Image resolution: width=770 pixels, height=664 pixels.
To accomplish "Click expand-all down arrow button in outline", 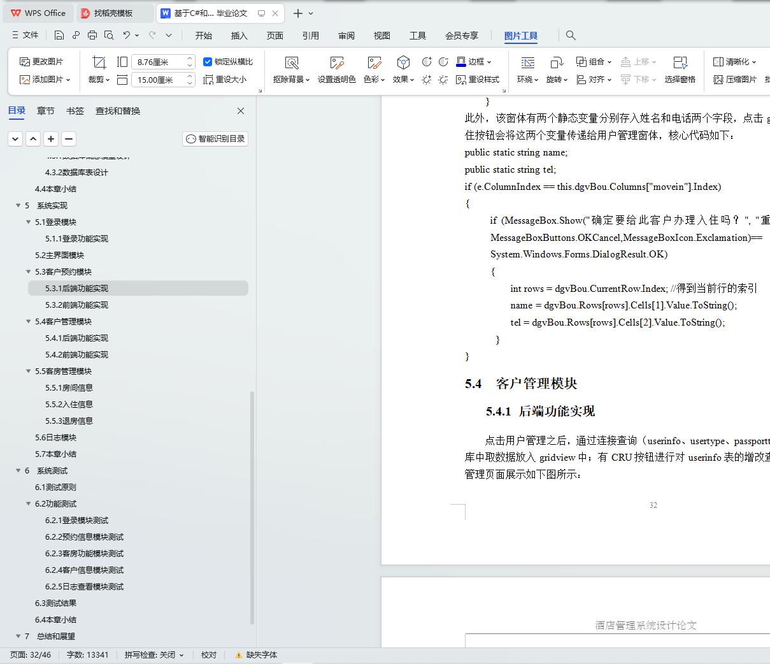I will pyautogui.click(x=16, y=138).
